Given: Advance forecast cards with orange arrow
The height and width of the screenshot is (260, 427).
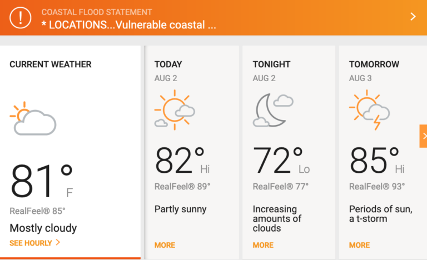Looking at the screenshot, I should 423,136.
